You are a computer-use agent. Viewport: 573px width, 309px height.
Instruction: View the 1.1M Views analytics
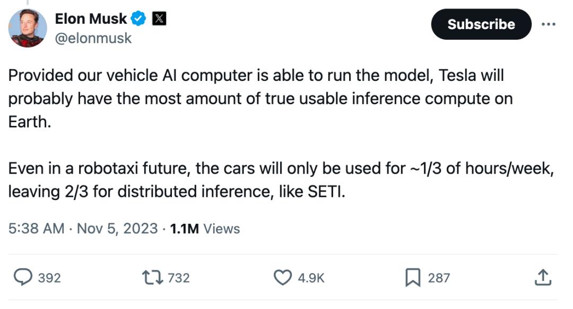205,229
